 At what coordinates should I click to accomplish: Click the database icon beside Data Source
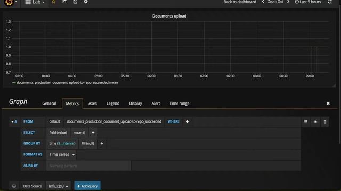14,186
